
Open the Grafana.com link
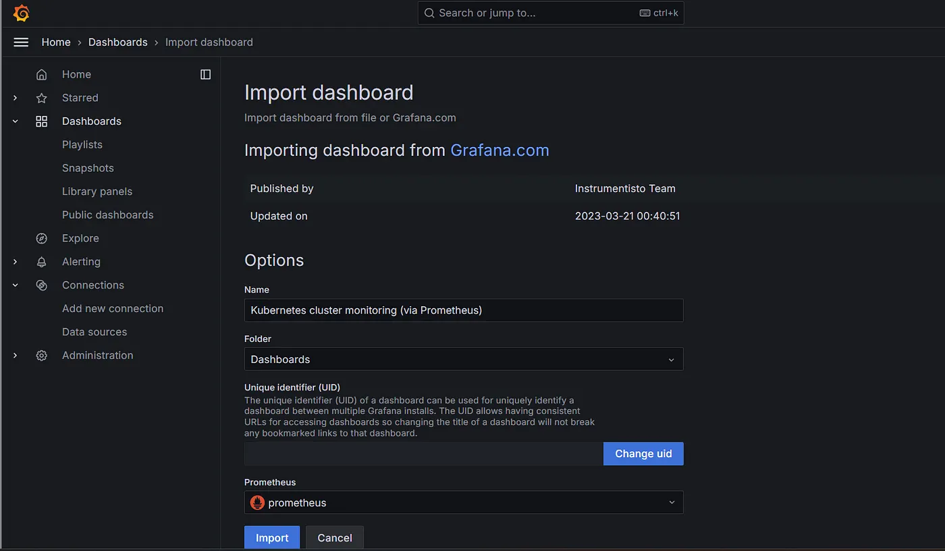pyautogui.click(x=500, y=150)
